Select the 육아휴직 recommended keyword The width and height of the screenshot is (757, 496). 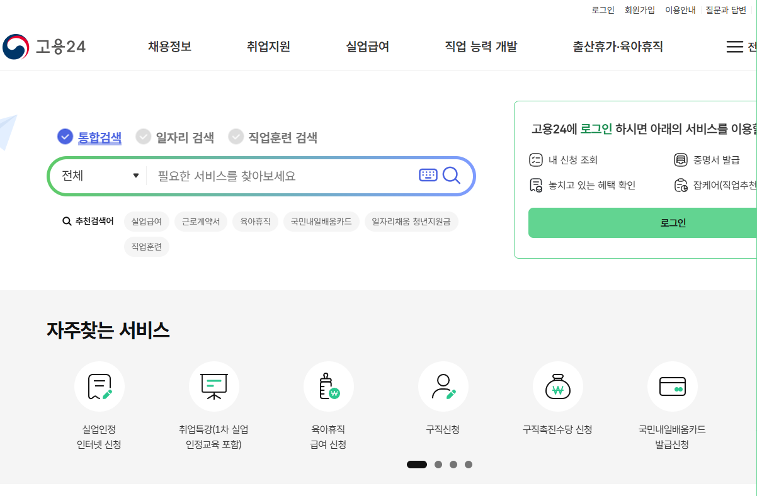[255, 222]
